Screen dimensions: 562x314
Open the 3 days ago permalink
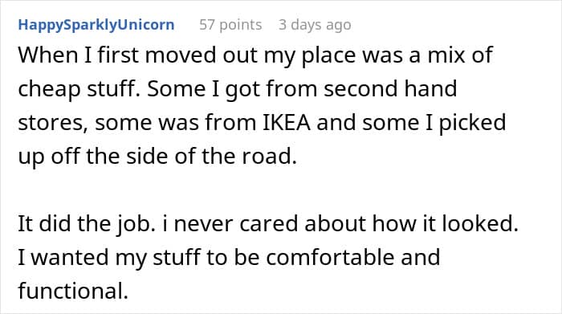coord(315,25)
